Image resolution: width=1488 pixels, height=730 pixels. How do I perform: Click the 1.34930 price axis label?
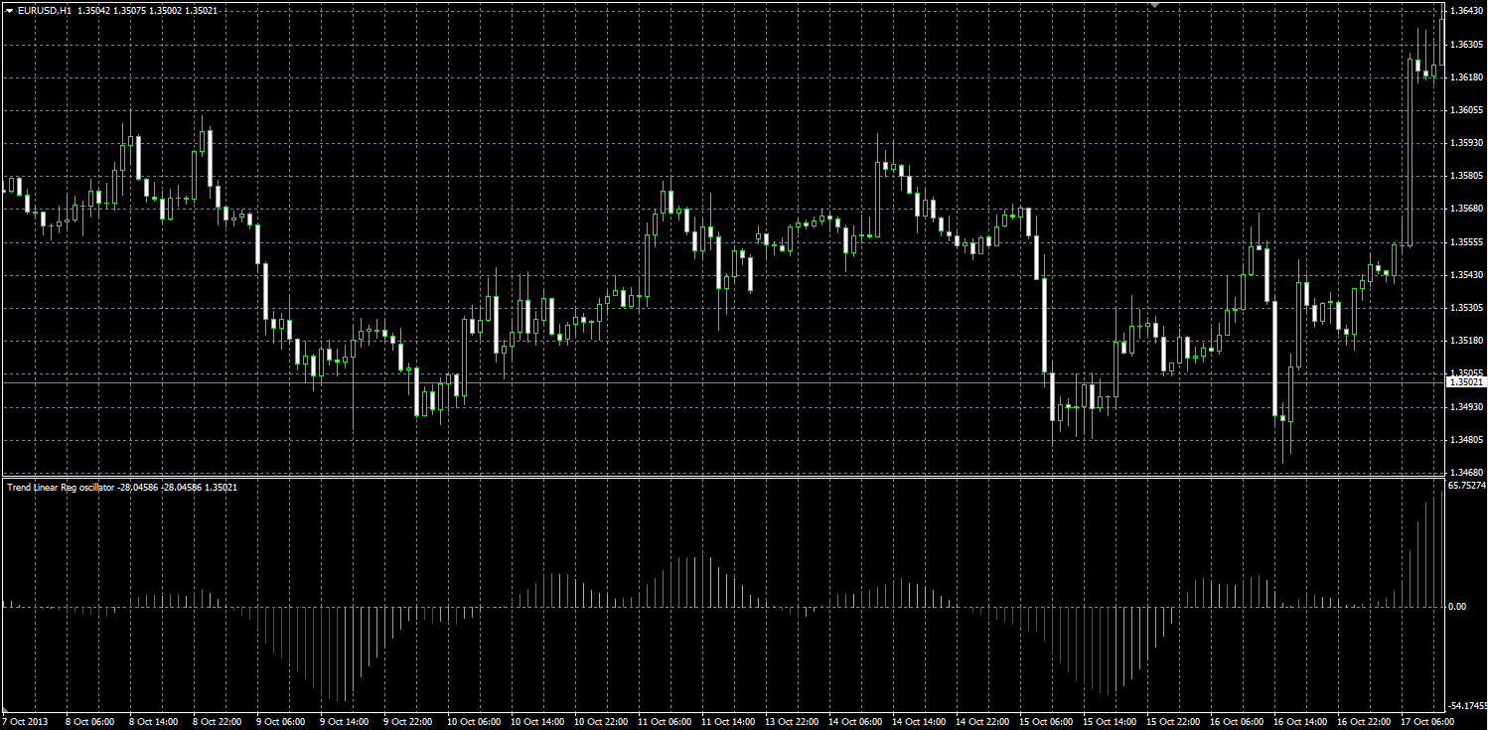pos(1467,406)
